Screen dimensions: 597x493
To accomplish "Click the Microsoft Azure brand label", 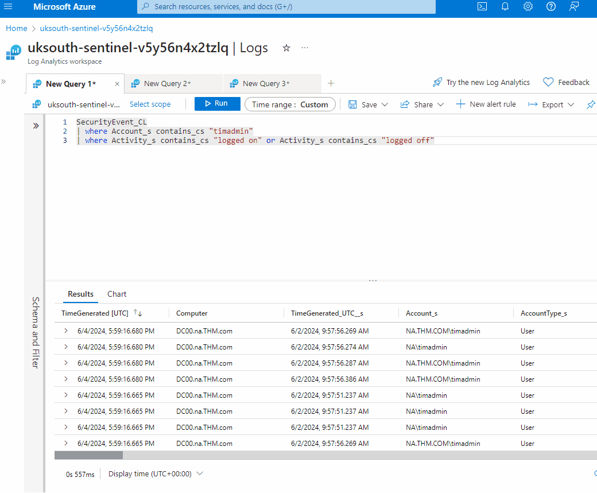I will (x=64, y=6).
